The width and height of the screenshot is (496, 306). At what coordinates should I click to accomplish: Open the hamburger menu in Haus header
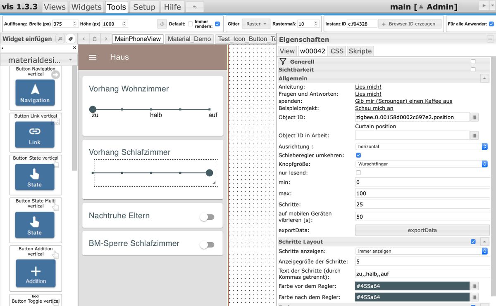coord(93,57)
